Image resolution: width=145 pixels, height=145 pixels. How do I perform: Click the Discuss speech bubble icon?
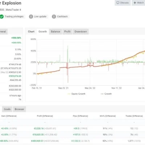point(118,3)
